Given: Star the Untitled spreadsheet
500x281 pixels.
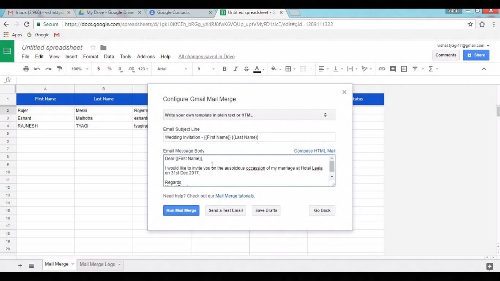Looking at the screenshot, I should [93, 48].
